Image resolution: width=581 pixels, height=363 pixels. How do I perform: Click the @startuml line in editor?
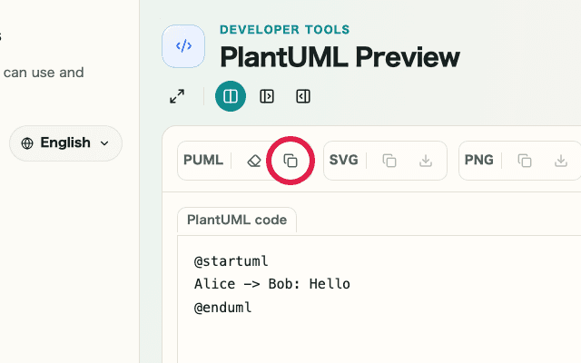pyautogui.click(x=231, y=261)
